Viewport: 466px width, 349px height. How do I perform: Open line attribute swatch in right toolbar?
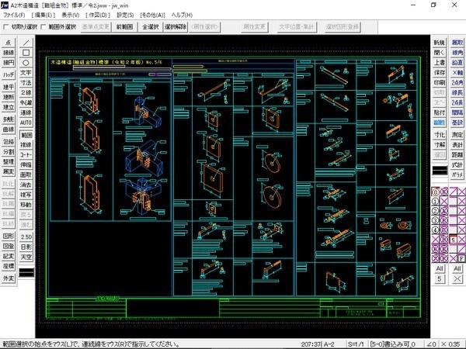coord(440,171)
